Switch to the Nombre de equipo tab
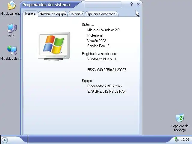This screenshot has height=144, width=192. point(53,14)
